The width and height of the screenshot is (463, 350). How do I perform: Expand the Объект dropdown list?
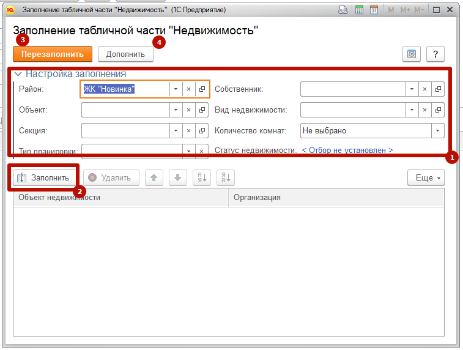pos(176,110)
